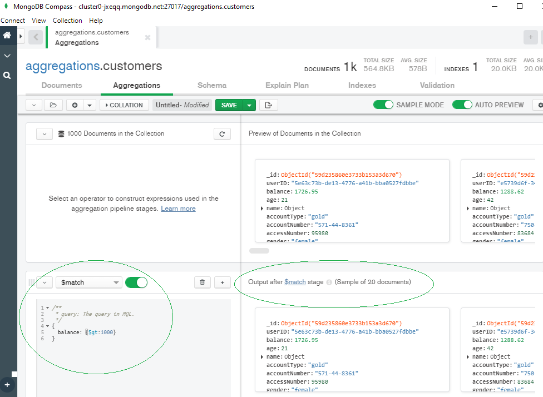The image size is (543, 397).
Task: Click the Collation button
Action: [x=123, y=105]
